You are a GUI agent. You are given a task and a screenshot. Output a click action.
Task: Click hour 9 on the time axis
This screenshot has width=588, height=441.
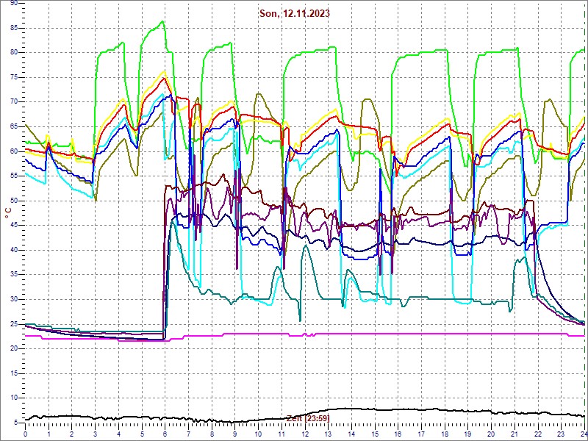pos(234,434)
